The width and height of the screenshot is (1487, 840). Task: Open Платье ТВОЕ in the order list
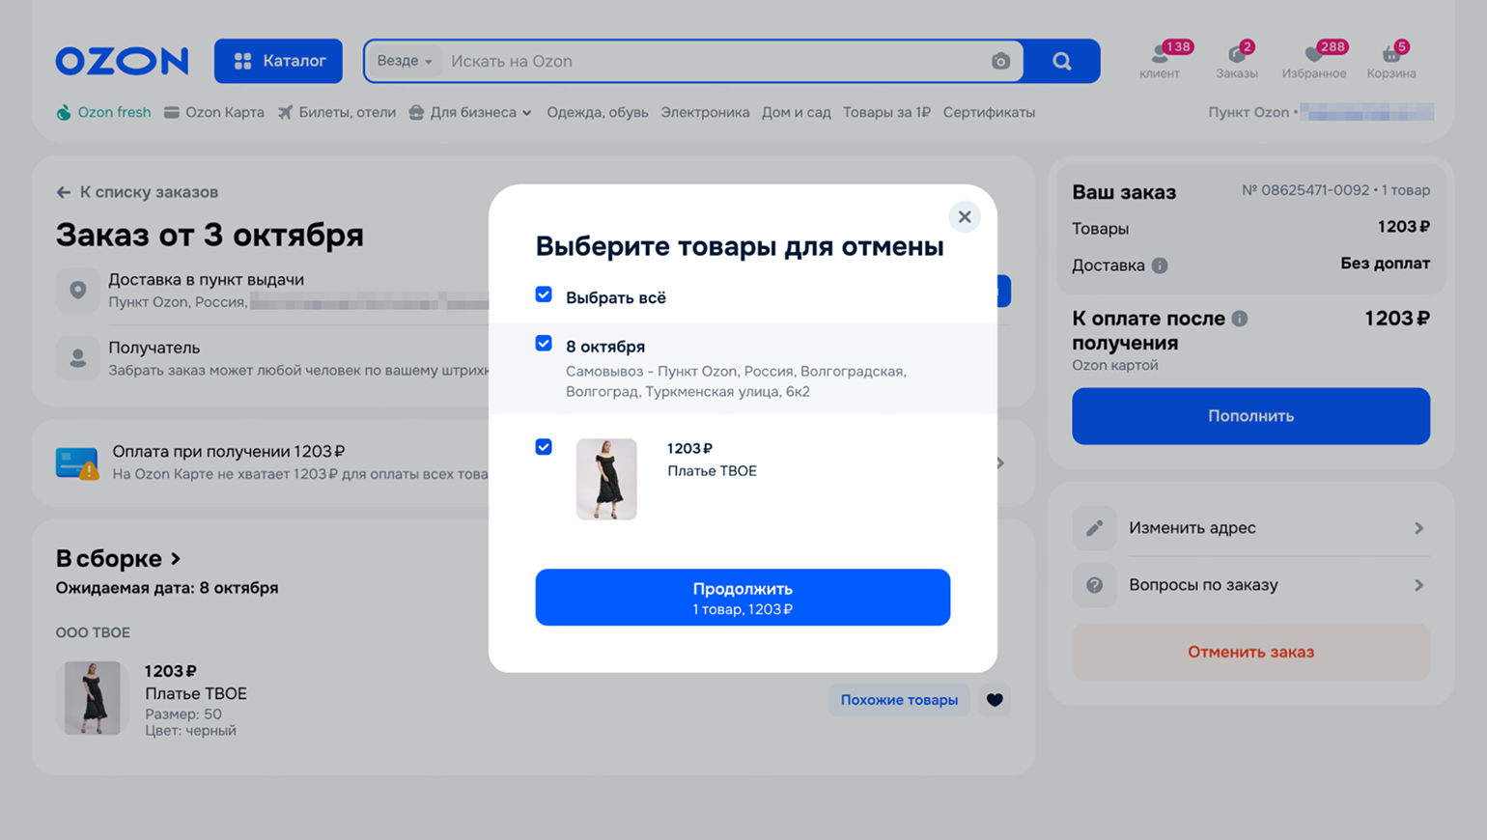coord(196,693)
